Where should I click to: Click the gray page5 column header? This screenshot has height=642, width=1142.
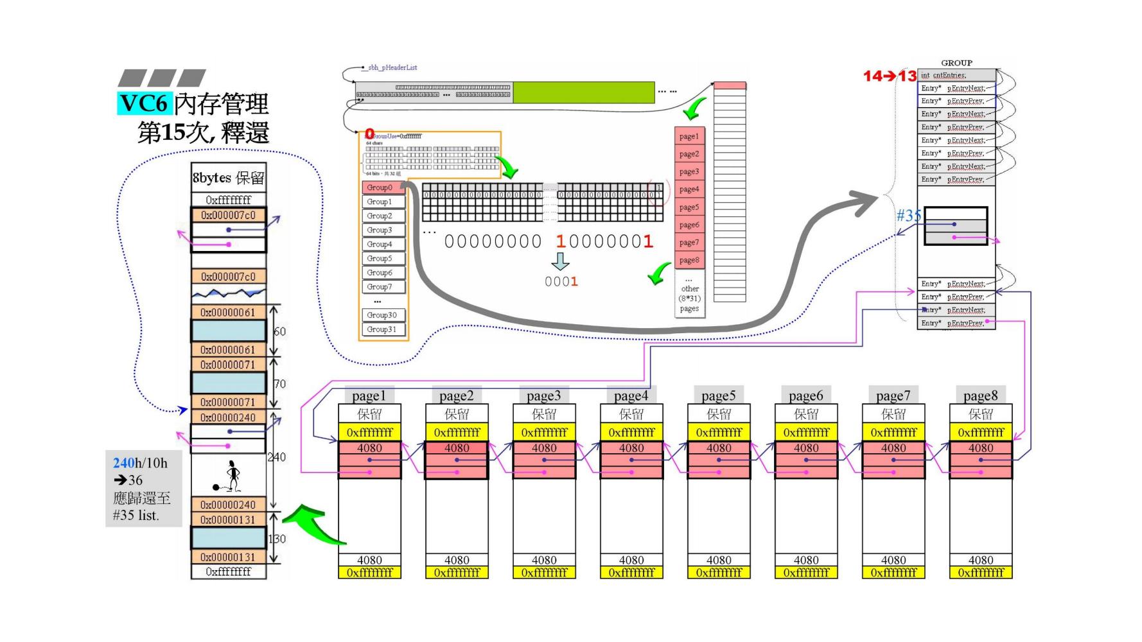coord(719,395)
